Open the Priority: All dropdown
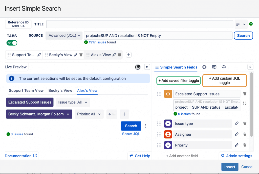259x174 pixels. 89,114
